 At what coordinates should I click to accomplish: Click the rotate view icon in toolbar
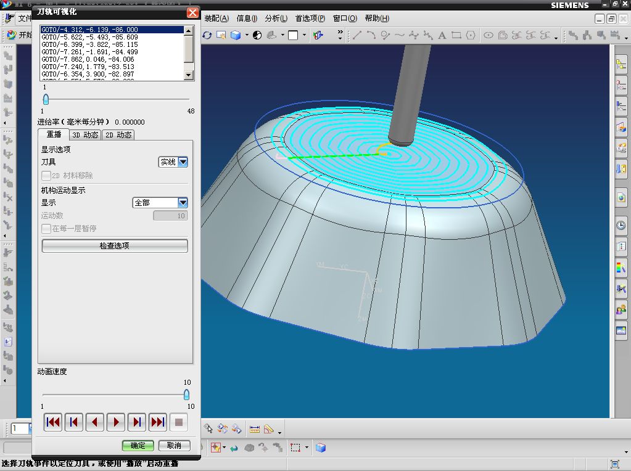coord(207,35)
